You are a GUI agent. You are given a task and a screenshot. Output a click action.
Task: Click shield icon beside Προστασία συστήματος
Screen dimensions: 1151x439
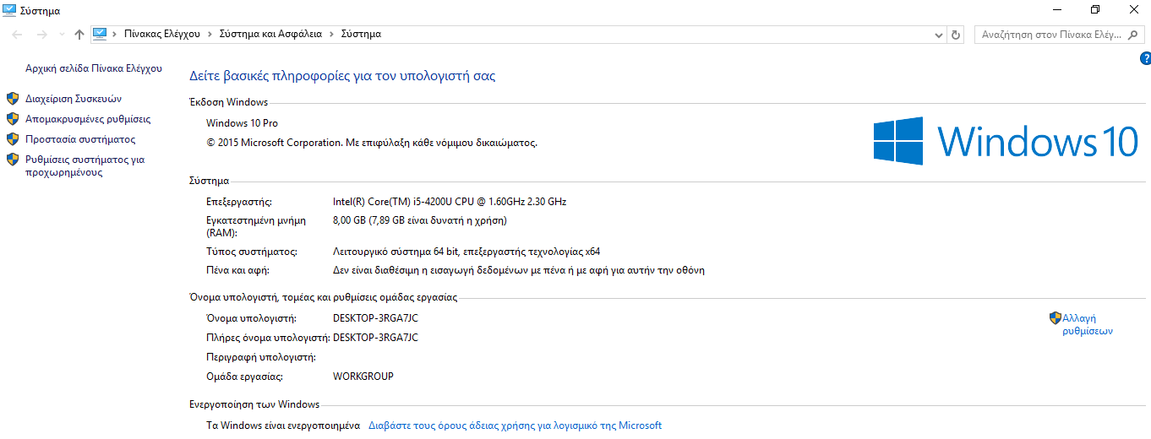(x=13, y=139)
